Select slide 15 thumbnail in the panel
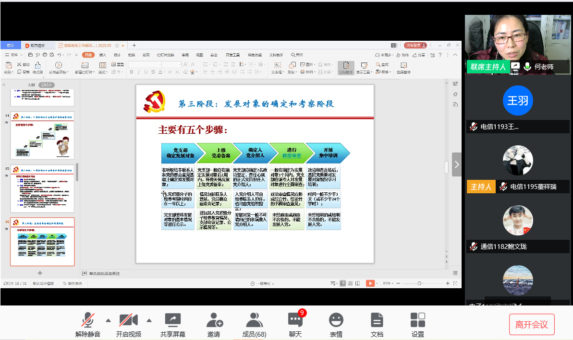Screen dimensions: 573x340 [43, 189]
